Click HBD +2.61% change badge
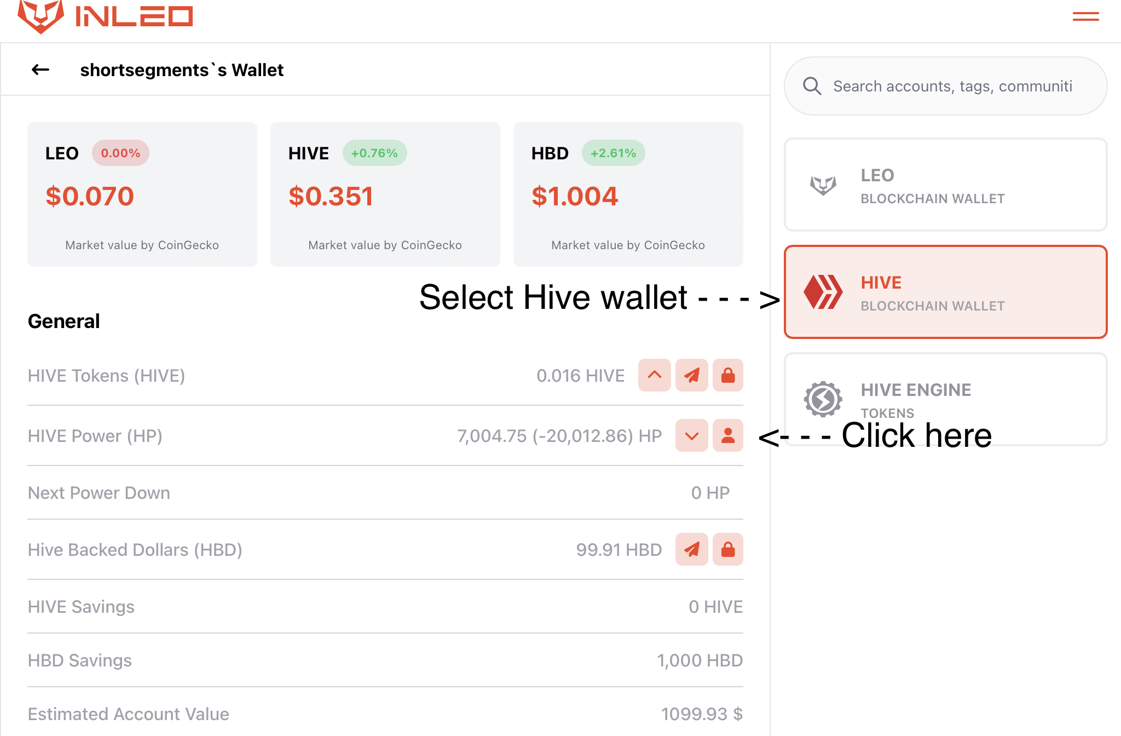 613,153
